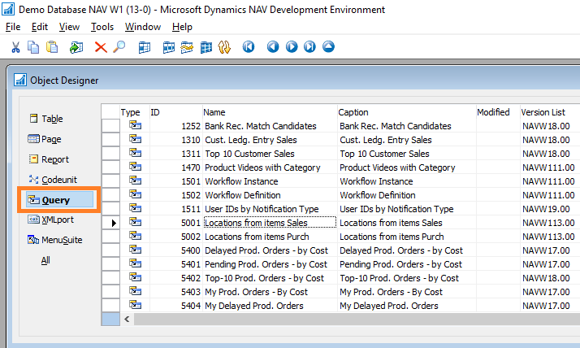This screenshot has width=580, height=348.
Task: Click the blue up-arrow toolbar icon
Action: [328, 46]
